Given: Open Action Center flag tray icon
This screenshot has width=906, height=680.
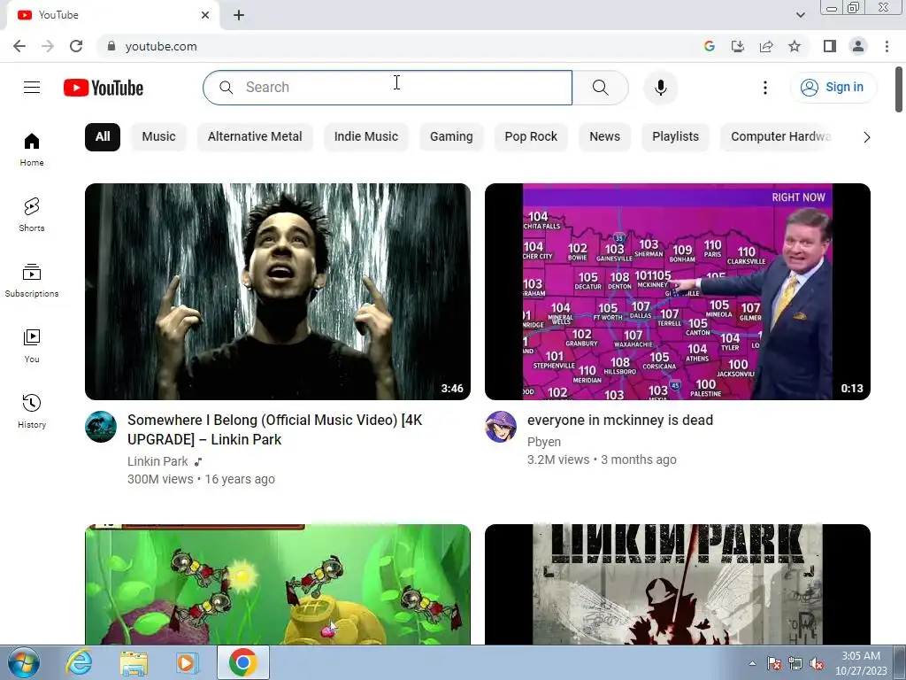Looking at the screenshot, I should point(774,663).
